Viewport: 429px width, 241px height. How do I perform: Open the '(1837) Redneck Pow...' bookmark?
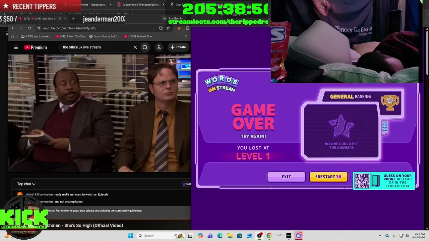tap(139, 36)
